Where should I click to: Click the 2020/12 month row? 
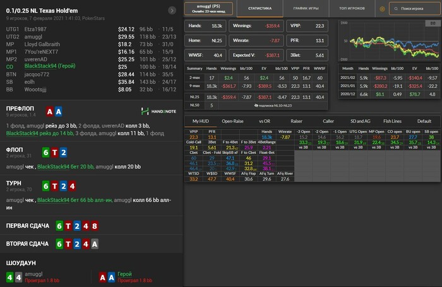coord(389,94)
